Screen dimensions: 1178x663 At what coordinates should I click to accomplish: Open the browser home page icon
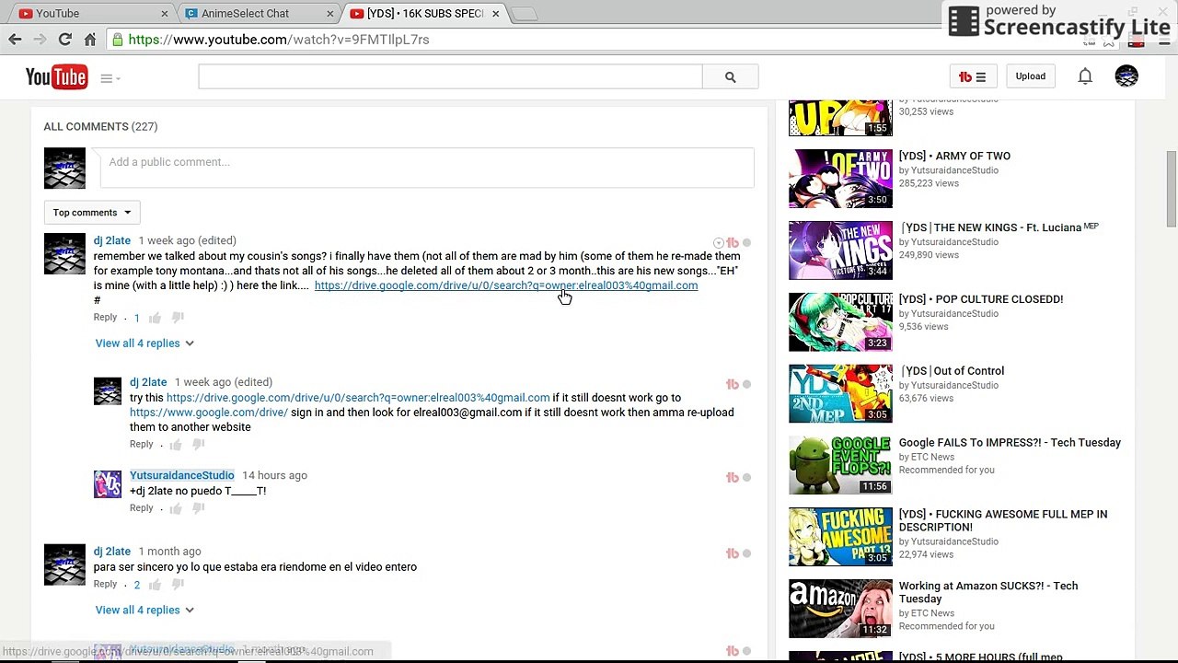[90, 40]
